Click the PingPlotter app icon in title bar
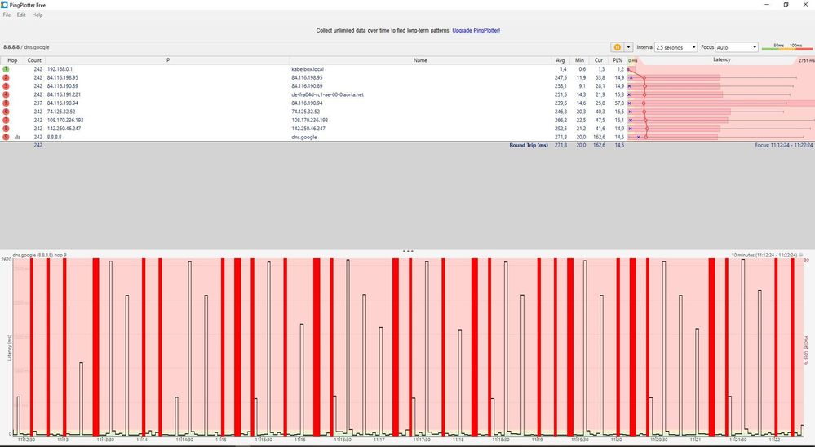 tap(4, 5)
